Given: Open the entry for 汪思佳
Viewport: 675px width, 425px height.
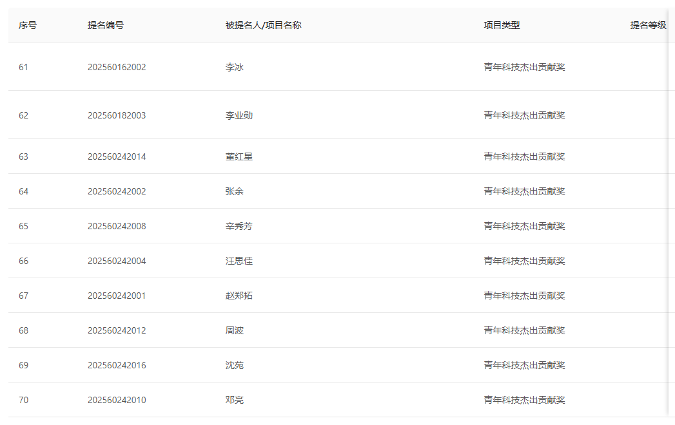Looking at the screenshot, I should tap(239, 261).
